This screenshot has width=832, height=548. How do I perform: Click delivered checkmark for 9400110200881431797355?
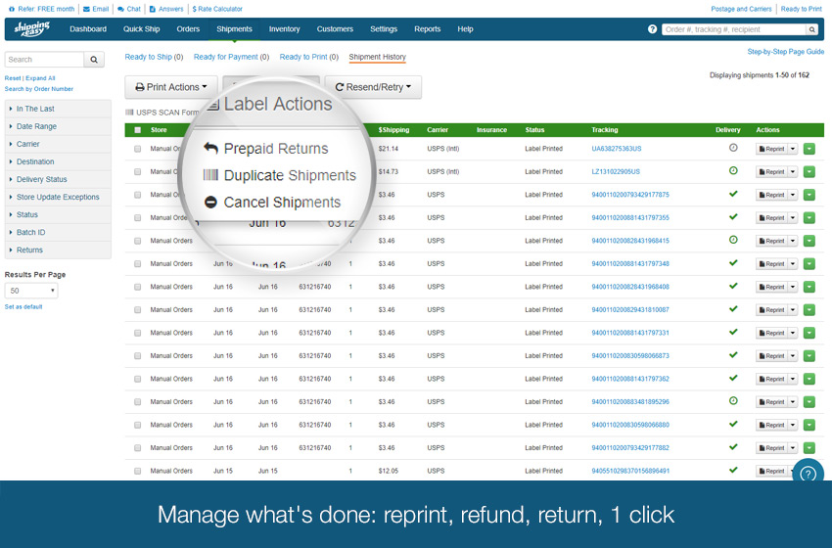tap(733, 216)
